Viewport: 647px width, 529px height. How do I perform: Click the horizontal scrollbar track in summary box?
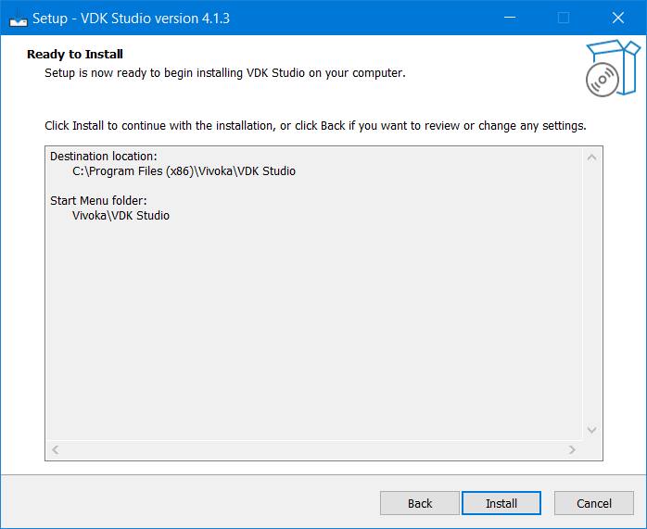(313, 450)
